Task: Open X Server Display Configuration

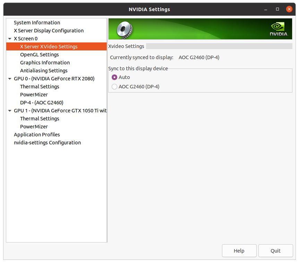Action: tap(49, 30)
